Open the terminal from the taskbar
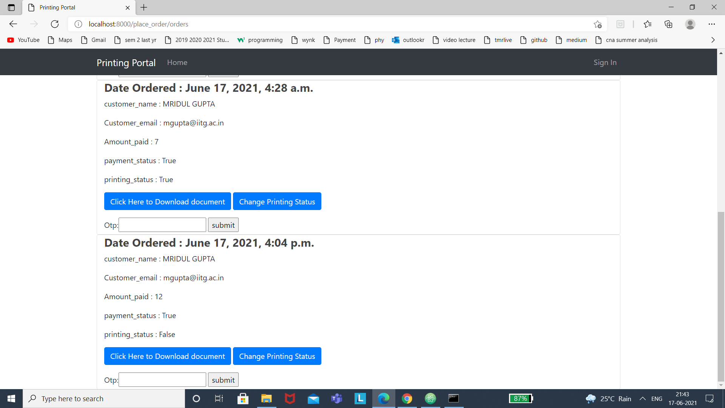The height and width of the screenshot is (408, 725). tap(454, 398)
